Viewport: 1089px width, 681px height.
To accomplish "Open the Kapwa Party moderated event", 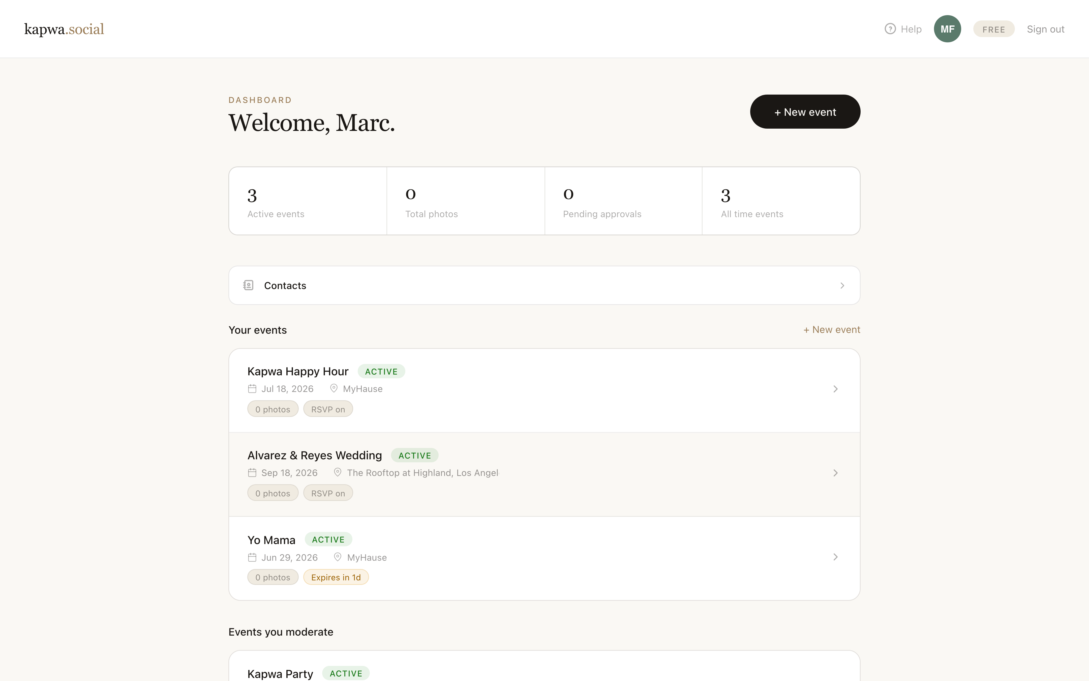I will [x=280, y=674].
